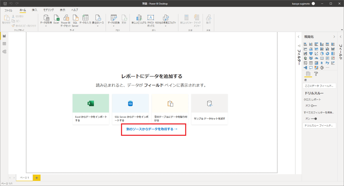Select the ホーム ribbon tab

pyautogui.click(x=23, y=10)
